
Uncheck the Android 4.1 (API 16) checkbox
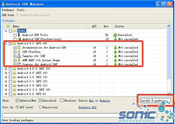pos(10,44)
